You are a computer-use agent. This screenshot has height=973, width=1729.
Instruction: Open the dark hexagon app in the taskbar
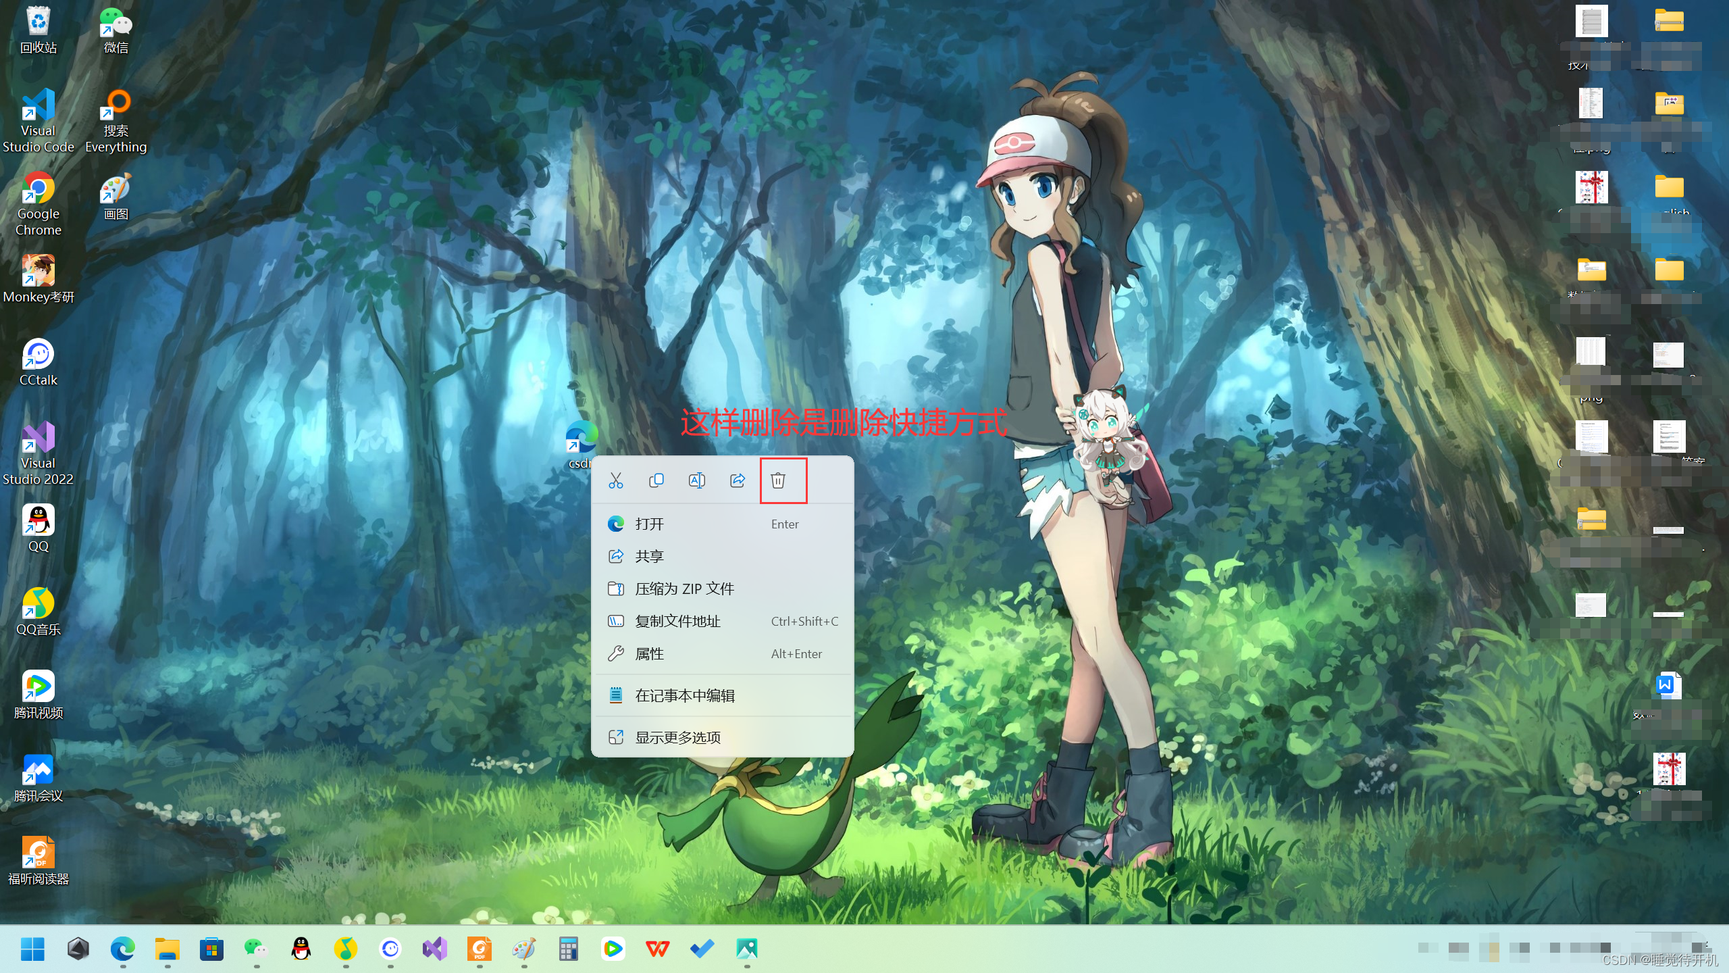(78, 949)
